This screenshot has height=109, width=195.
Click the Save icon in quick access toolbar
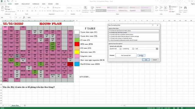tap(5, 1)
